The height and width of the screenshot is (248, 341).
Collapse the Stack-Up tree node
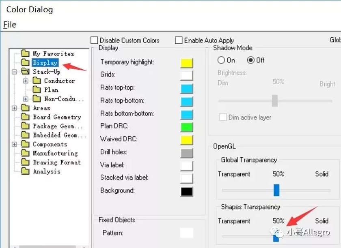[14, 72]
